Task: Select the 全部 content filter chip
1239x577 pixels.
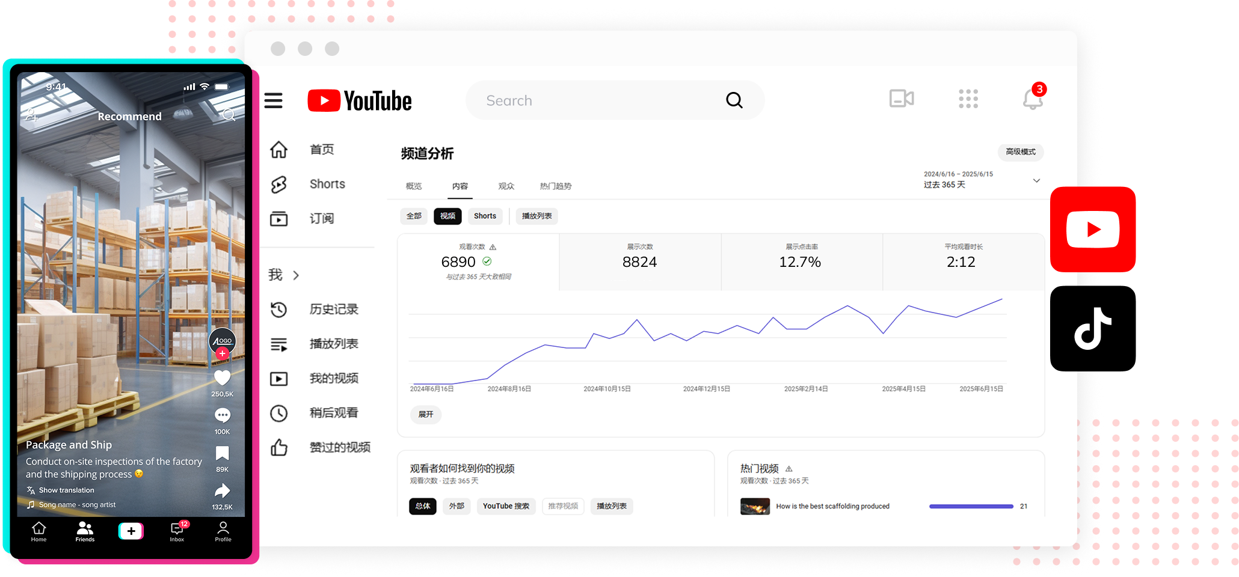Action: 414,216
